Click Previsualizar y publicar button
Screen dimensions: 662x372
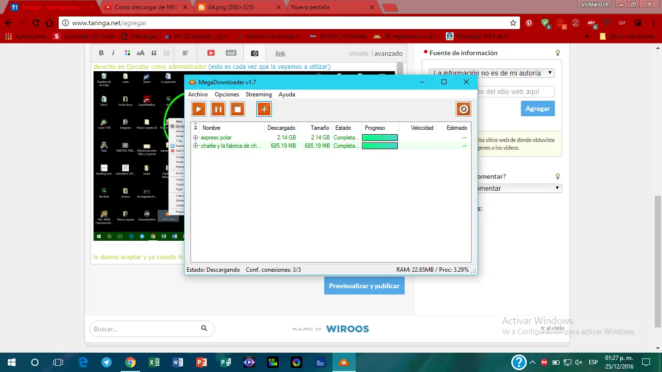pyautogui.click(x=364, y=286)
